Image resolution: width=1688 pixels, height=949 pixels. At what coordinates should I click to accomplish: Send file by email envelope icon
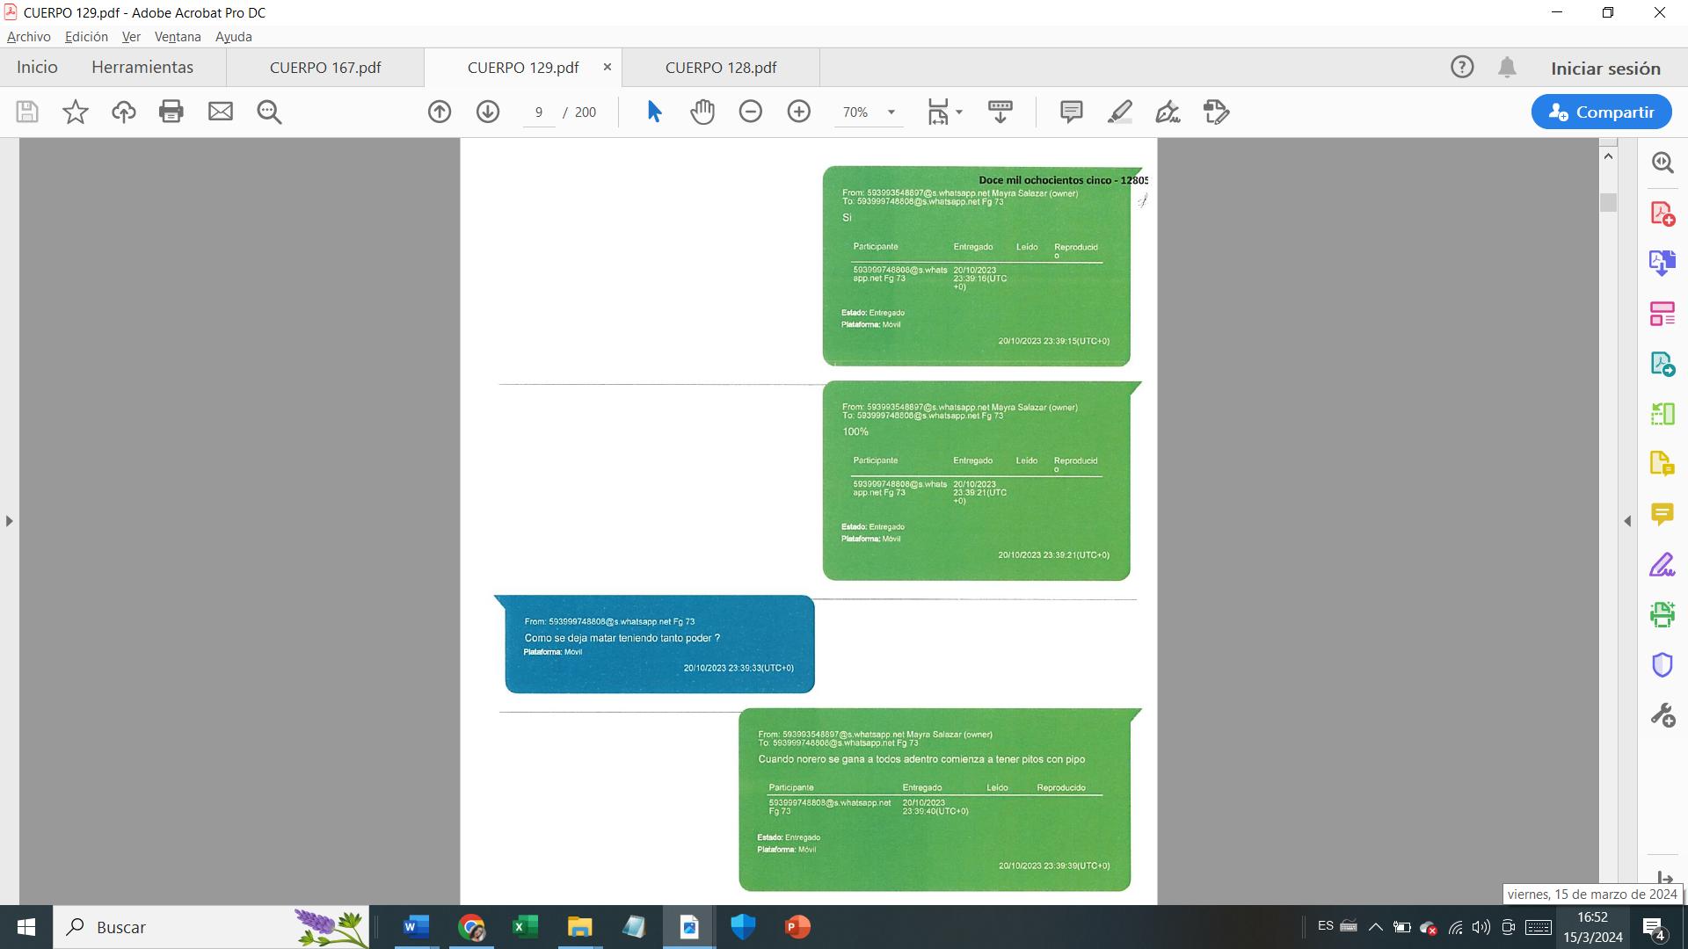(x=221, y=112)
